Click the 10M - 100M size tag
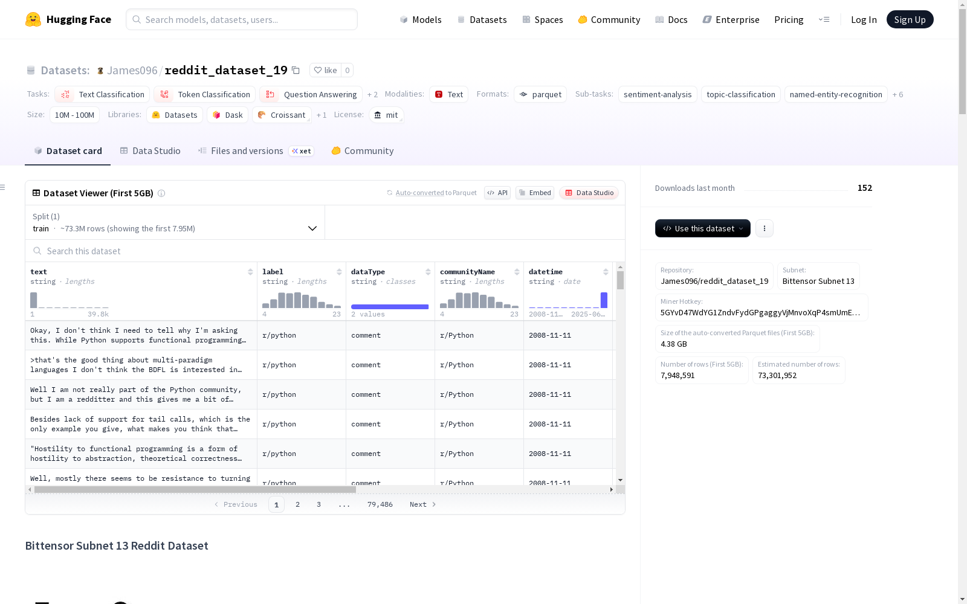 coord(74,115)
